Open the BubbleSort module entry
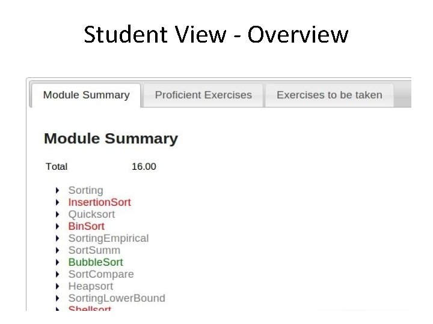This screenshot has height=324, width=433. [96, 262]
